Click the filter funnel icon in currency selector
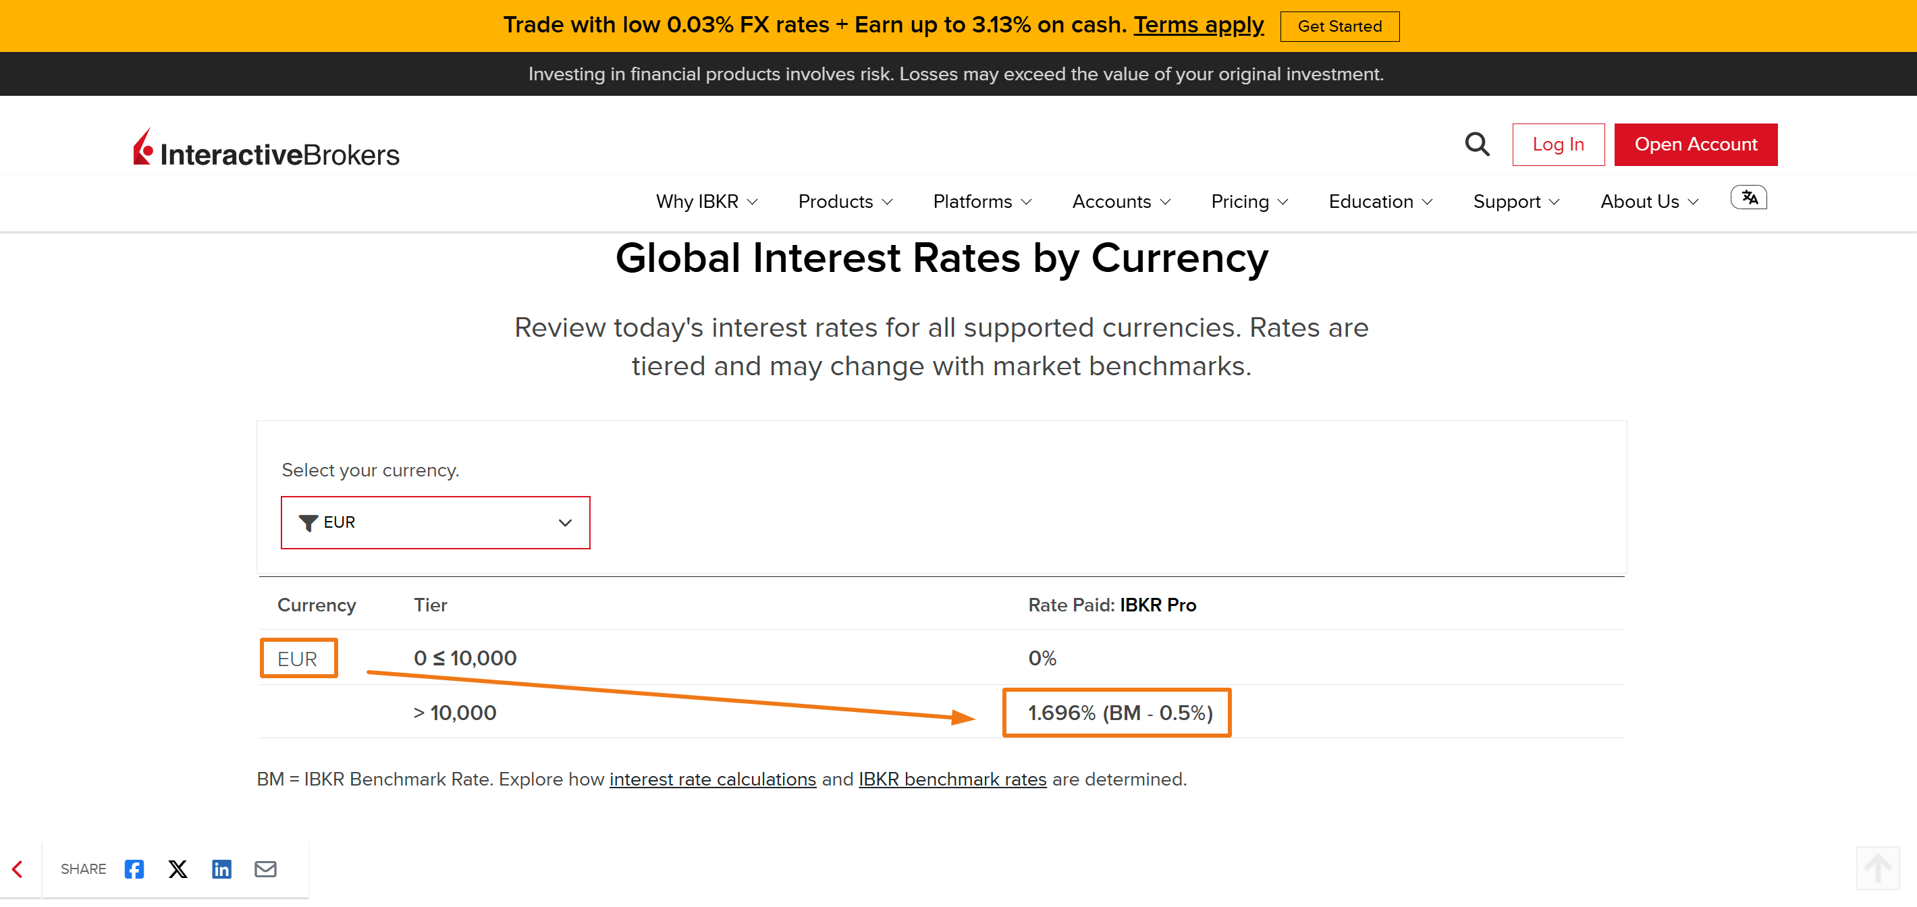 (308, 522)
